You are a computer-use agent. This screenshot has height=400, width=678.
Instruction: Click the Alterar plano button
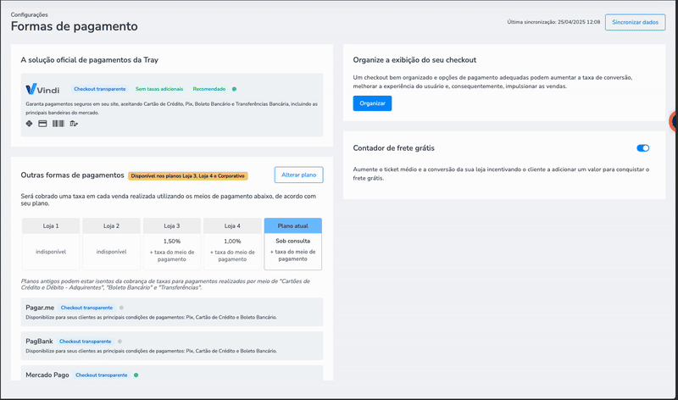pos(299,175)
